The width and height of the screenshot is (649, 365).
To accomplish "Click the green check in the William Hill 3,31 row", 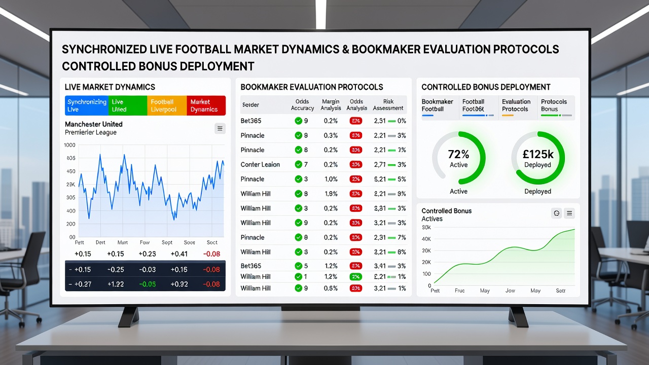I will (298, 208).
